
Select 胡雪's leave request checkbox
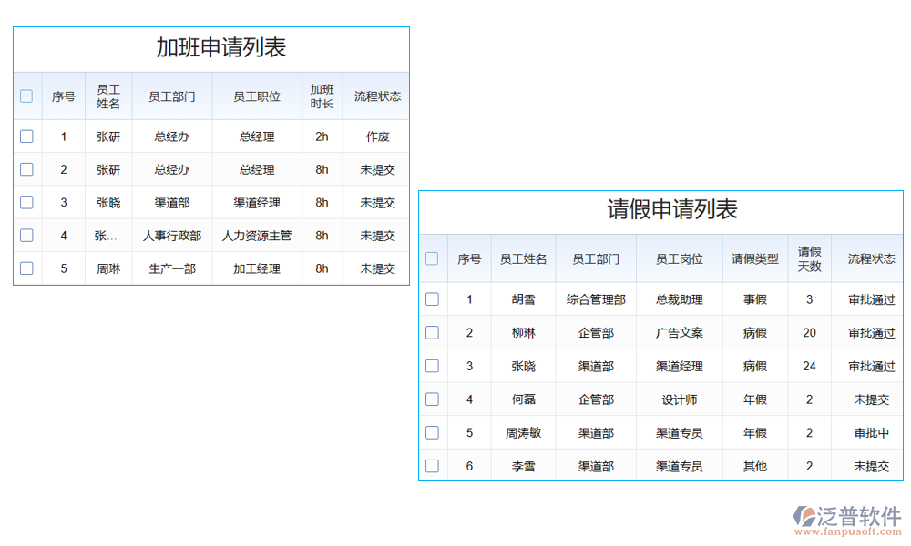click(x=432, y=299)
